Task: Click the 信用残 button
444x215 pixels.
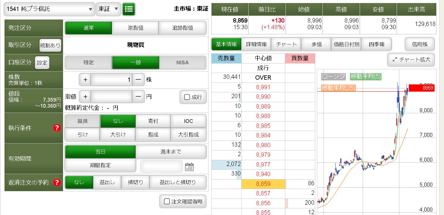Action: point(419,44)
